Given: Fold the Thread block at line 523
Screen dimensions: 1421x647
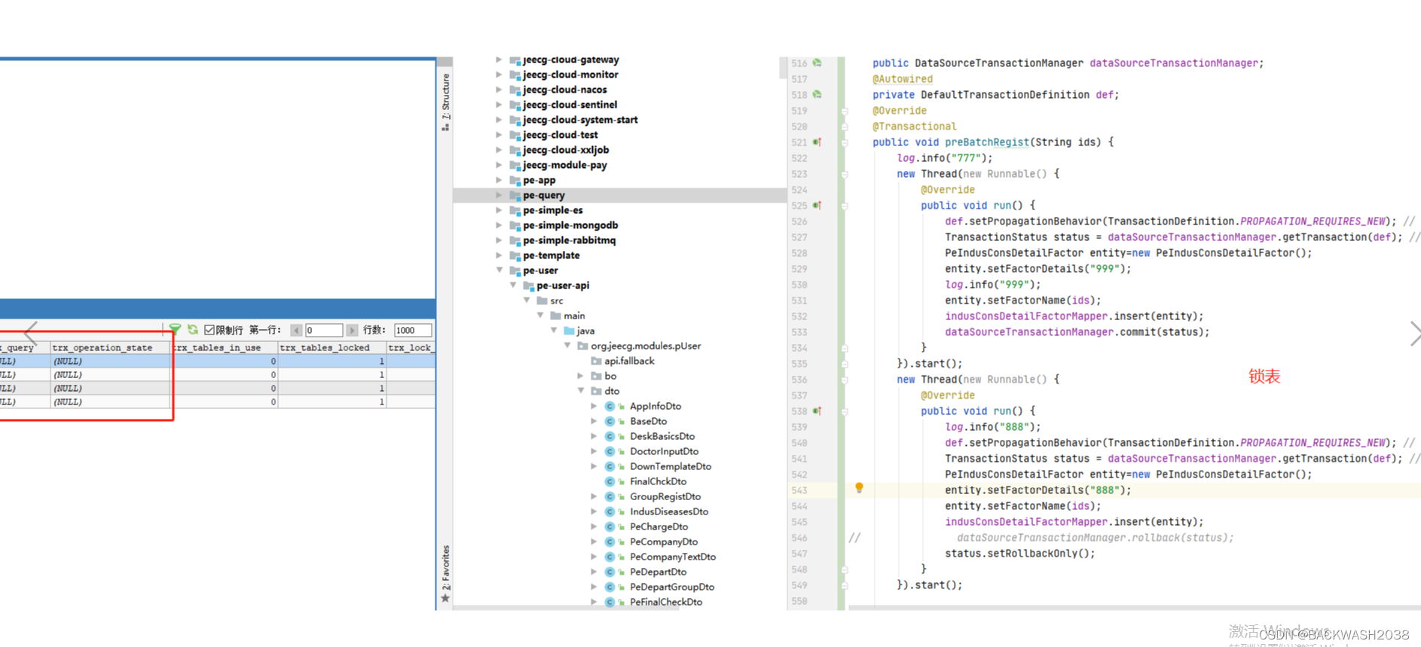Looking at the screenshot, I should pos(845,174).
